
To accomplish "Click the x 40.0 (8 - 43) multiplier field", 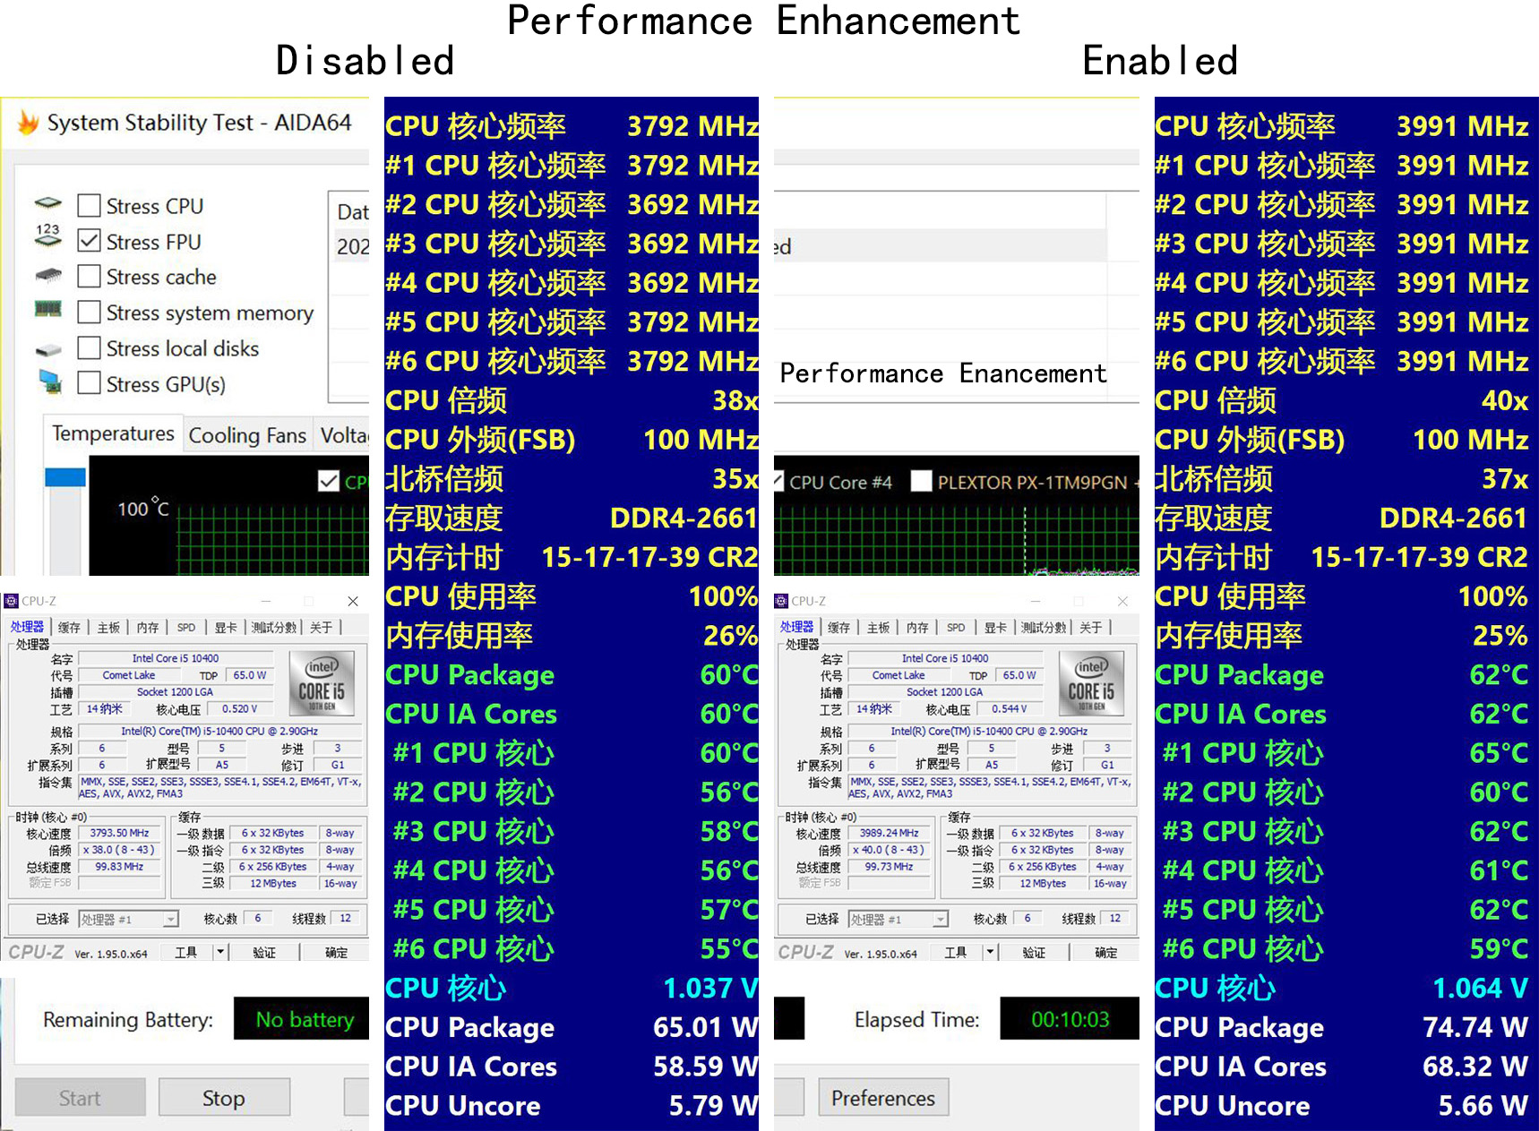I will click(889, 850).
